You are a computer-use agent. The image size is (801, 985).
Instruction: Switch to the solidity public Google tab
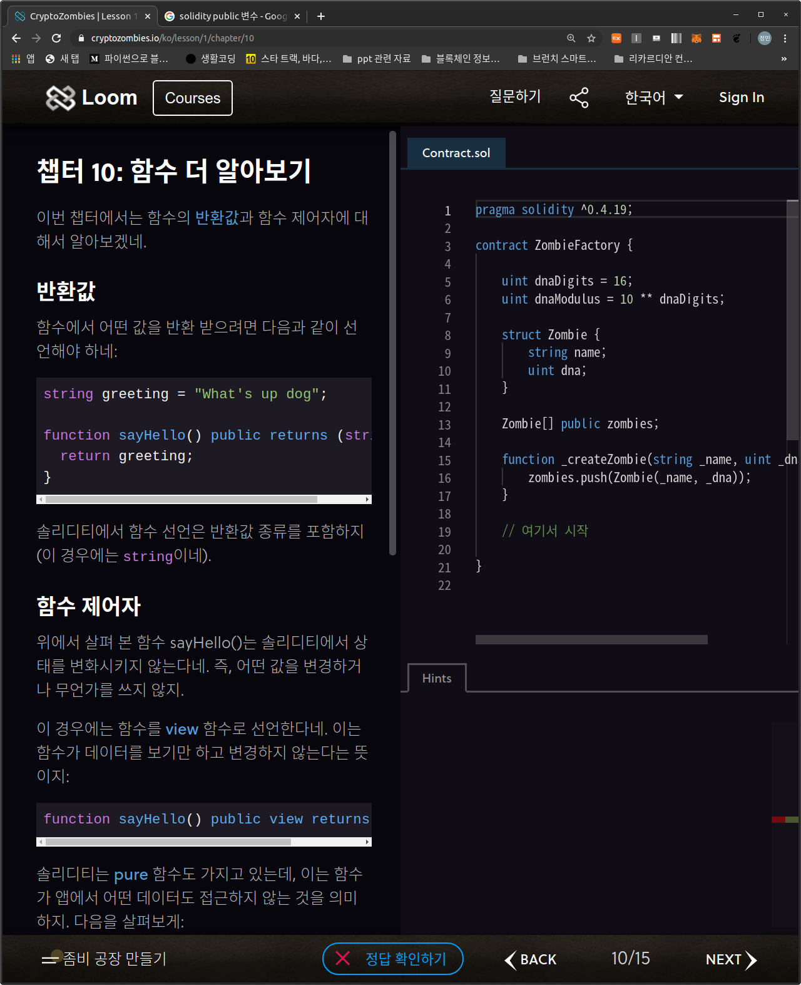(x=232, y=16)
